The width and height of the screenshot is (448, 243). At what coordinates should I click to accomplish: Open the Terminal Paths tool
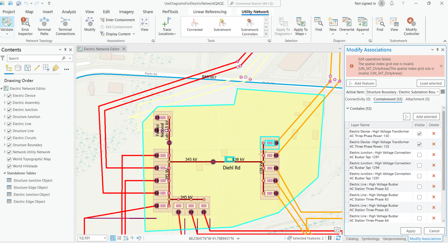tap(44, 27)
